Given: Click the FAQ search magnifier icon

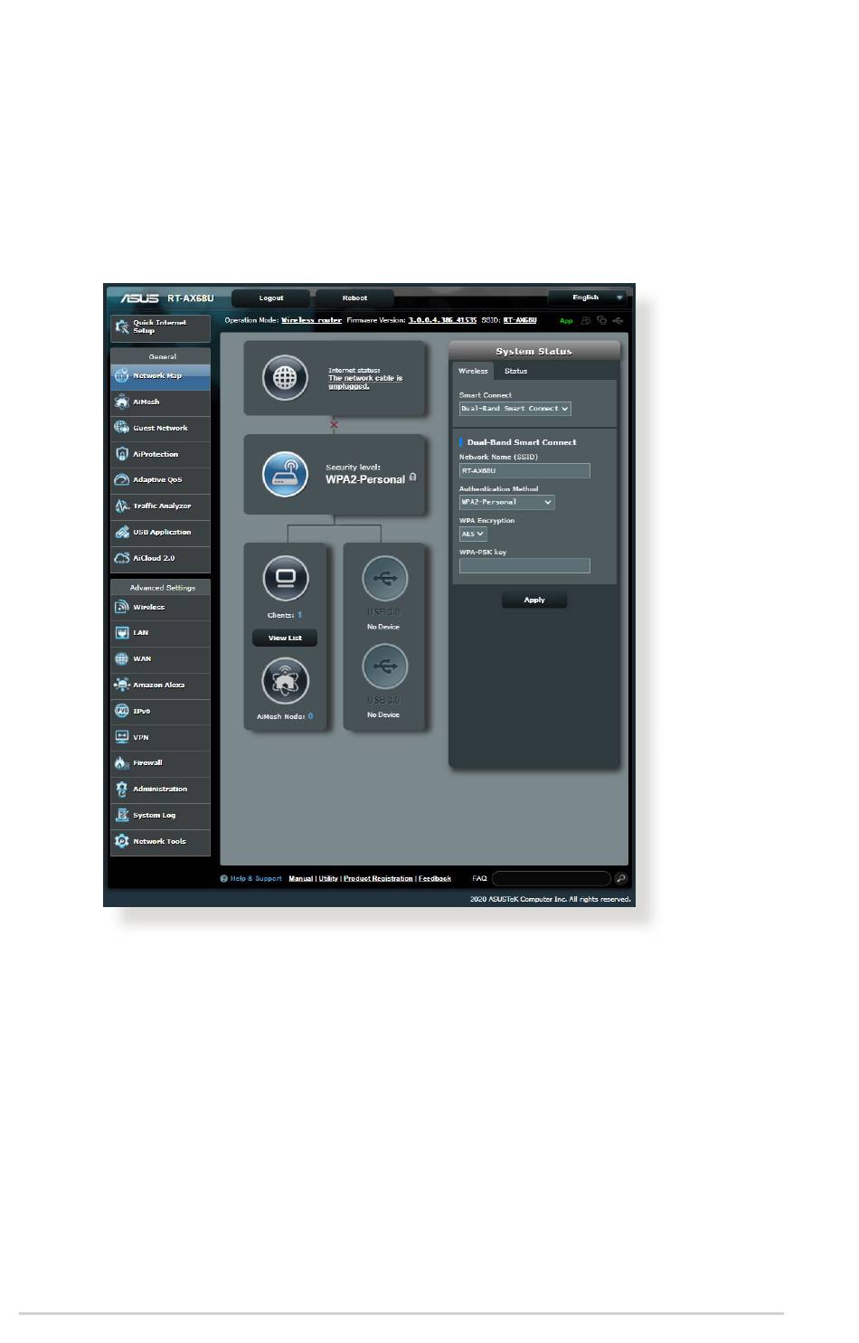Looking at the screenshot, I should tap(620, 879).
